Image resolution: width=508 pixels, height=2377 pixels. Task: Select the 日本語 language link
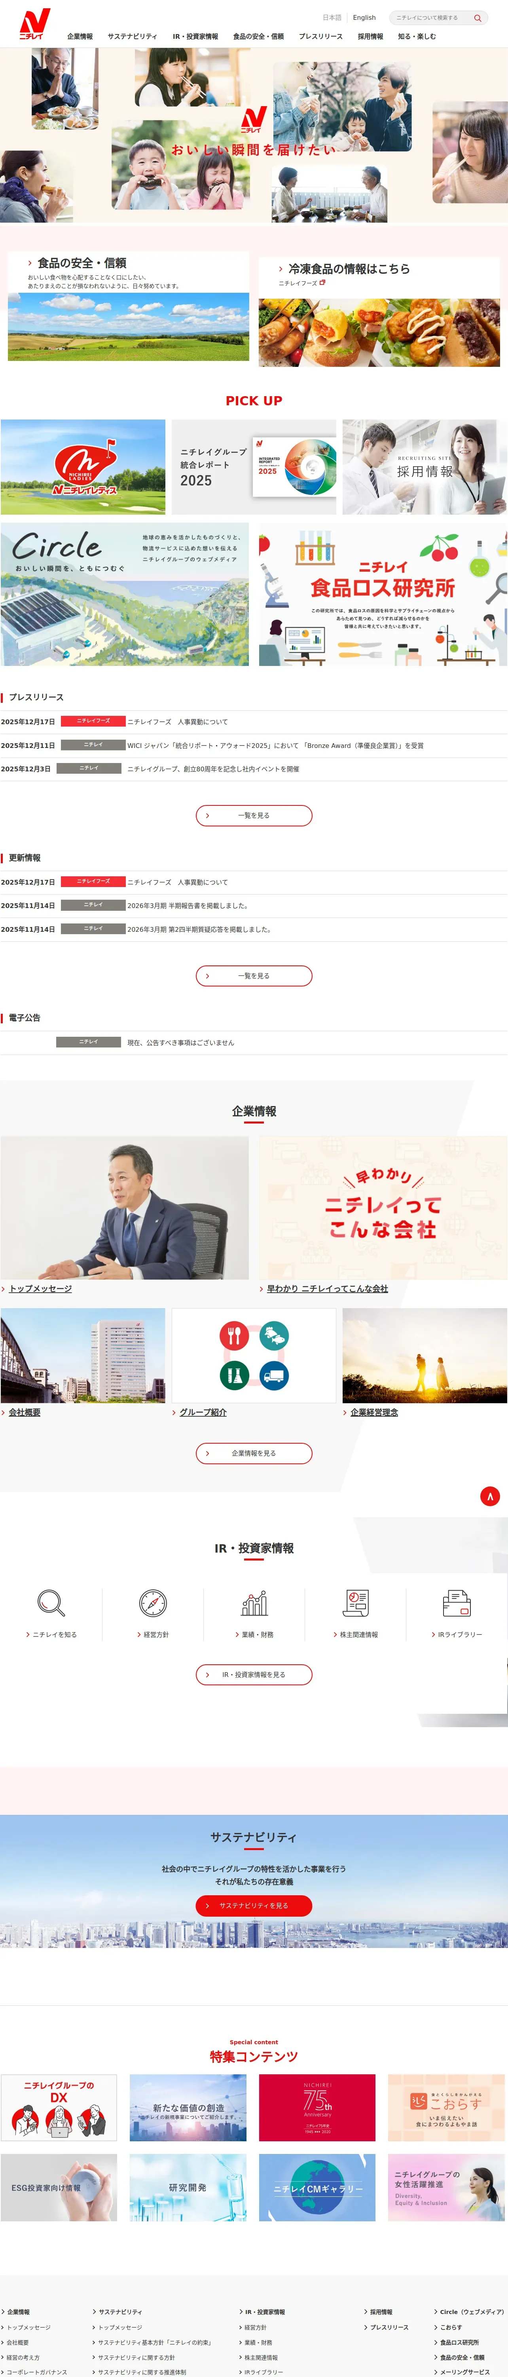point(332,17)
